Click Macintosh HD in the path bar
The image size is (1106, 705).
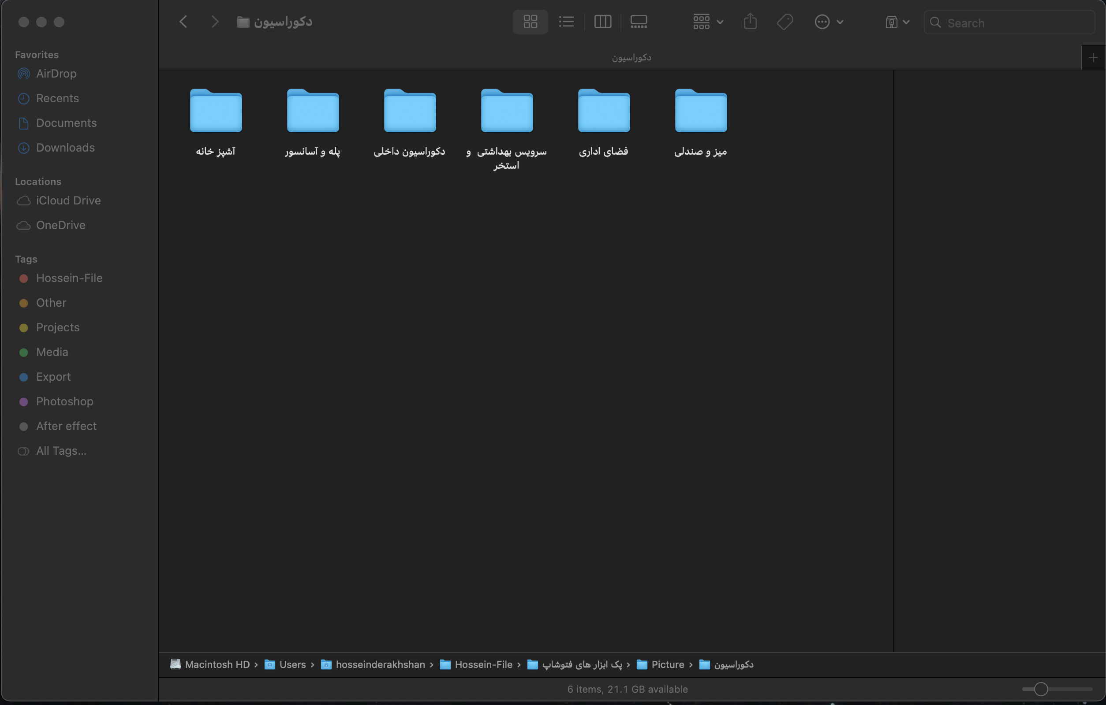click(210, 664)
